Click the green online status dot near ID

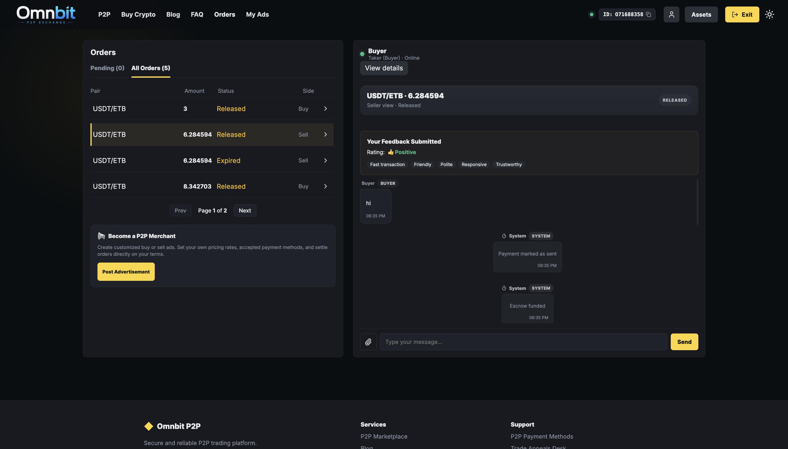[591, 15]
